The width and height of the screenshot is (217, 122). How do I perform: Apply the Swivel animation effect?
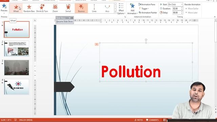pyautogui.click(x=68, y=8)
